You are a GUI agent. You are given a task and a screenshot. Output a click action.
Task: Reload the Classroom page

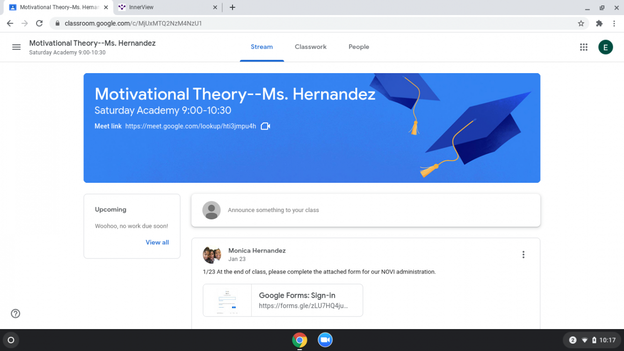(39, 23)
